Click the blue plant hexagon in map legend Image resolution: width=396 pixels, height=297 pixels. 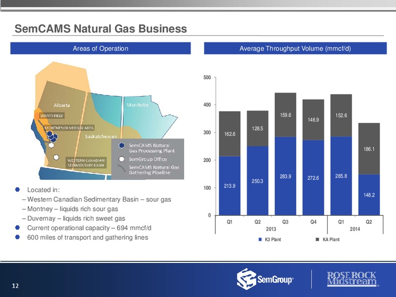[122, 146]
